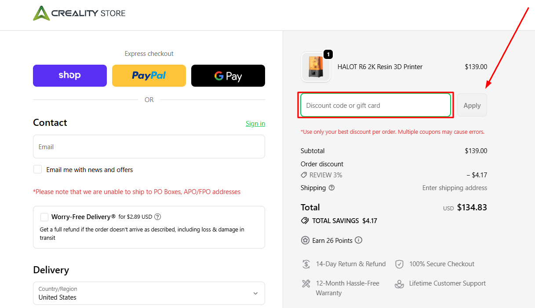The image size is (535, 308).
Task: Click the 100% Secure Checkout shield icon
Action: 399,264
